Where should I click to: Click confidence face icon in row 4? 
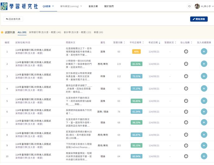(186, 89)
